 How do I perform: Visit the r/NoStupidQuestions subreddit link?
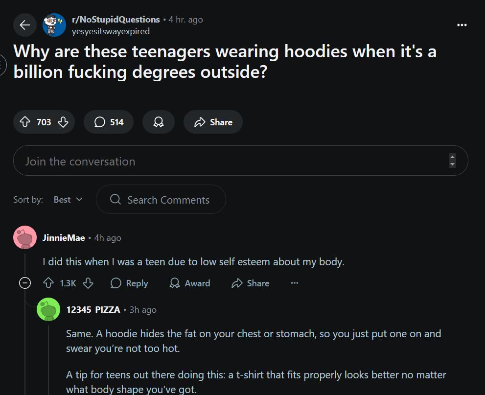click(x=116, y=20)
